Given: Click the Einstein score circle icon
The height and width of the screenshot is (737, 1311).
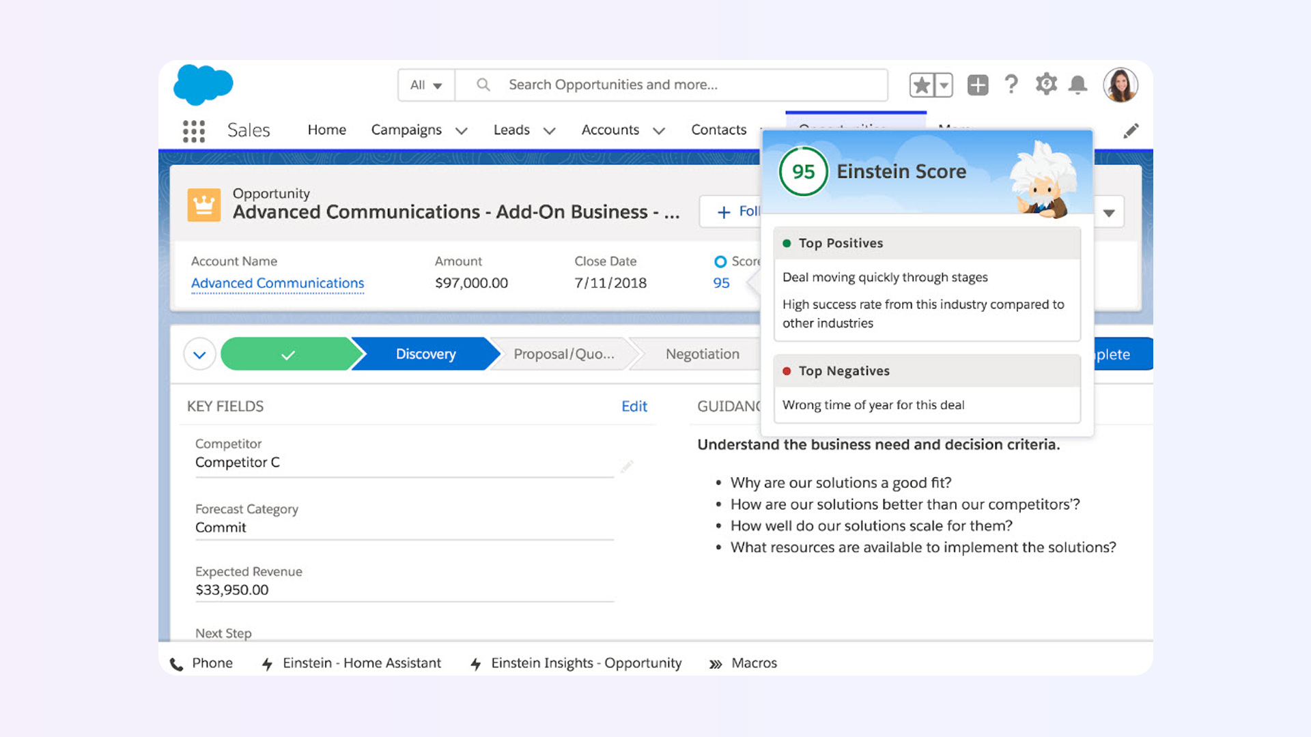Looking at the screenshot, I should pyautogui.click(x=720, y=261).
